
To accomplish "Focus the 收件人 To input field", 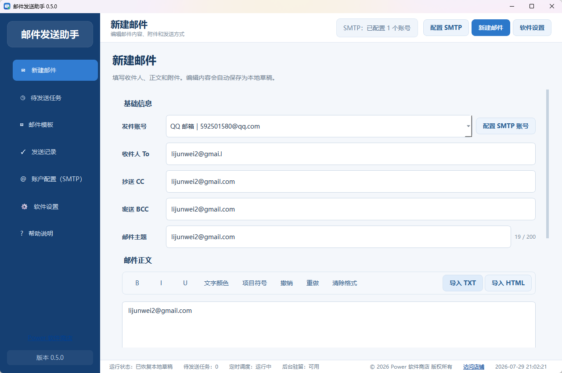I will click(x=351, y=154).
